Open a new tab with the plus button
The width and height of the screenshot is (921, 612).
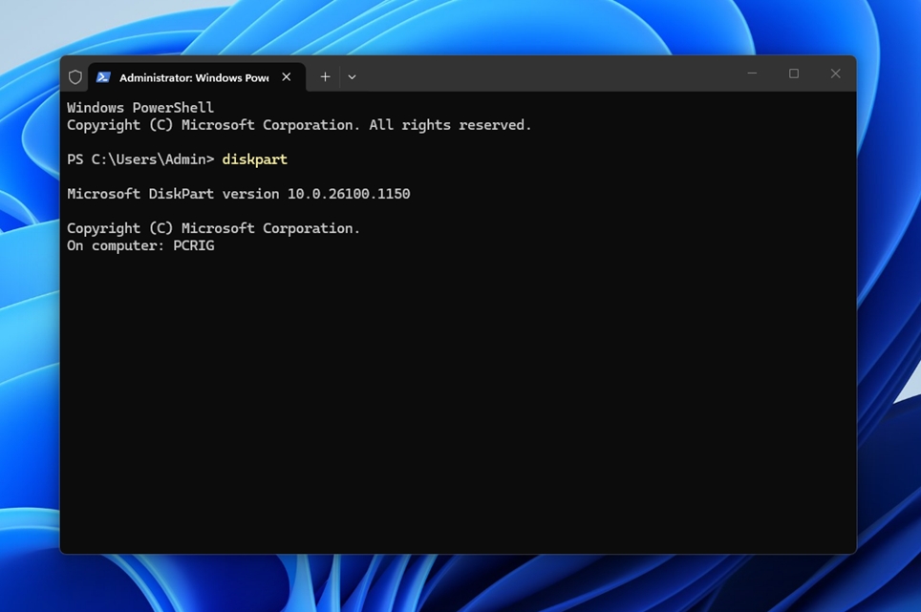click(x=325, y=77)
